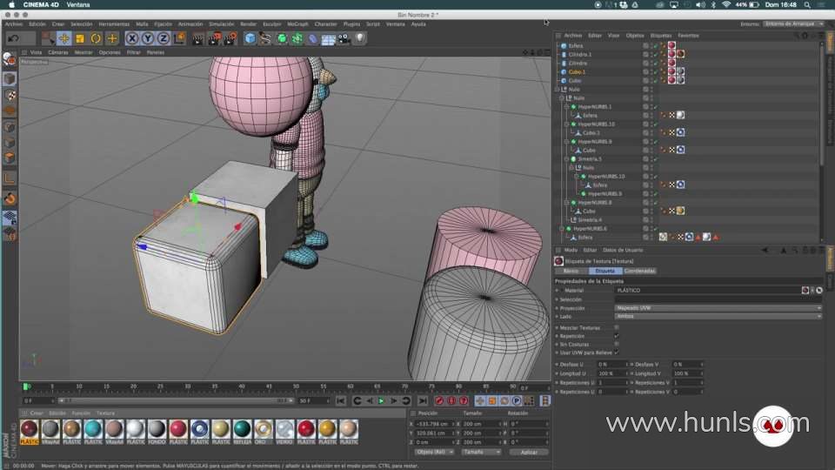Open the Lado dropdown set to Ambos
The image size is (835, 470).
coord(717,316)
